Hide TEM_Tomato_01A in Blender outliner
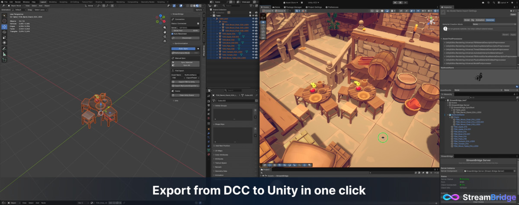 pos(253,54)
